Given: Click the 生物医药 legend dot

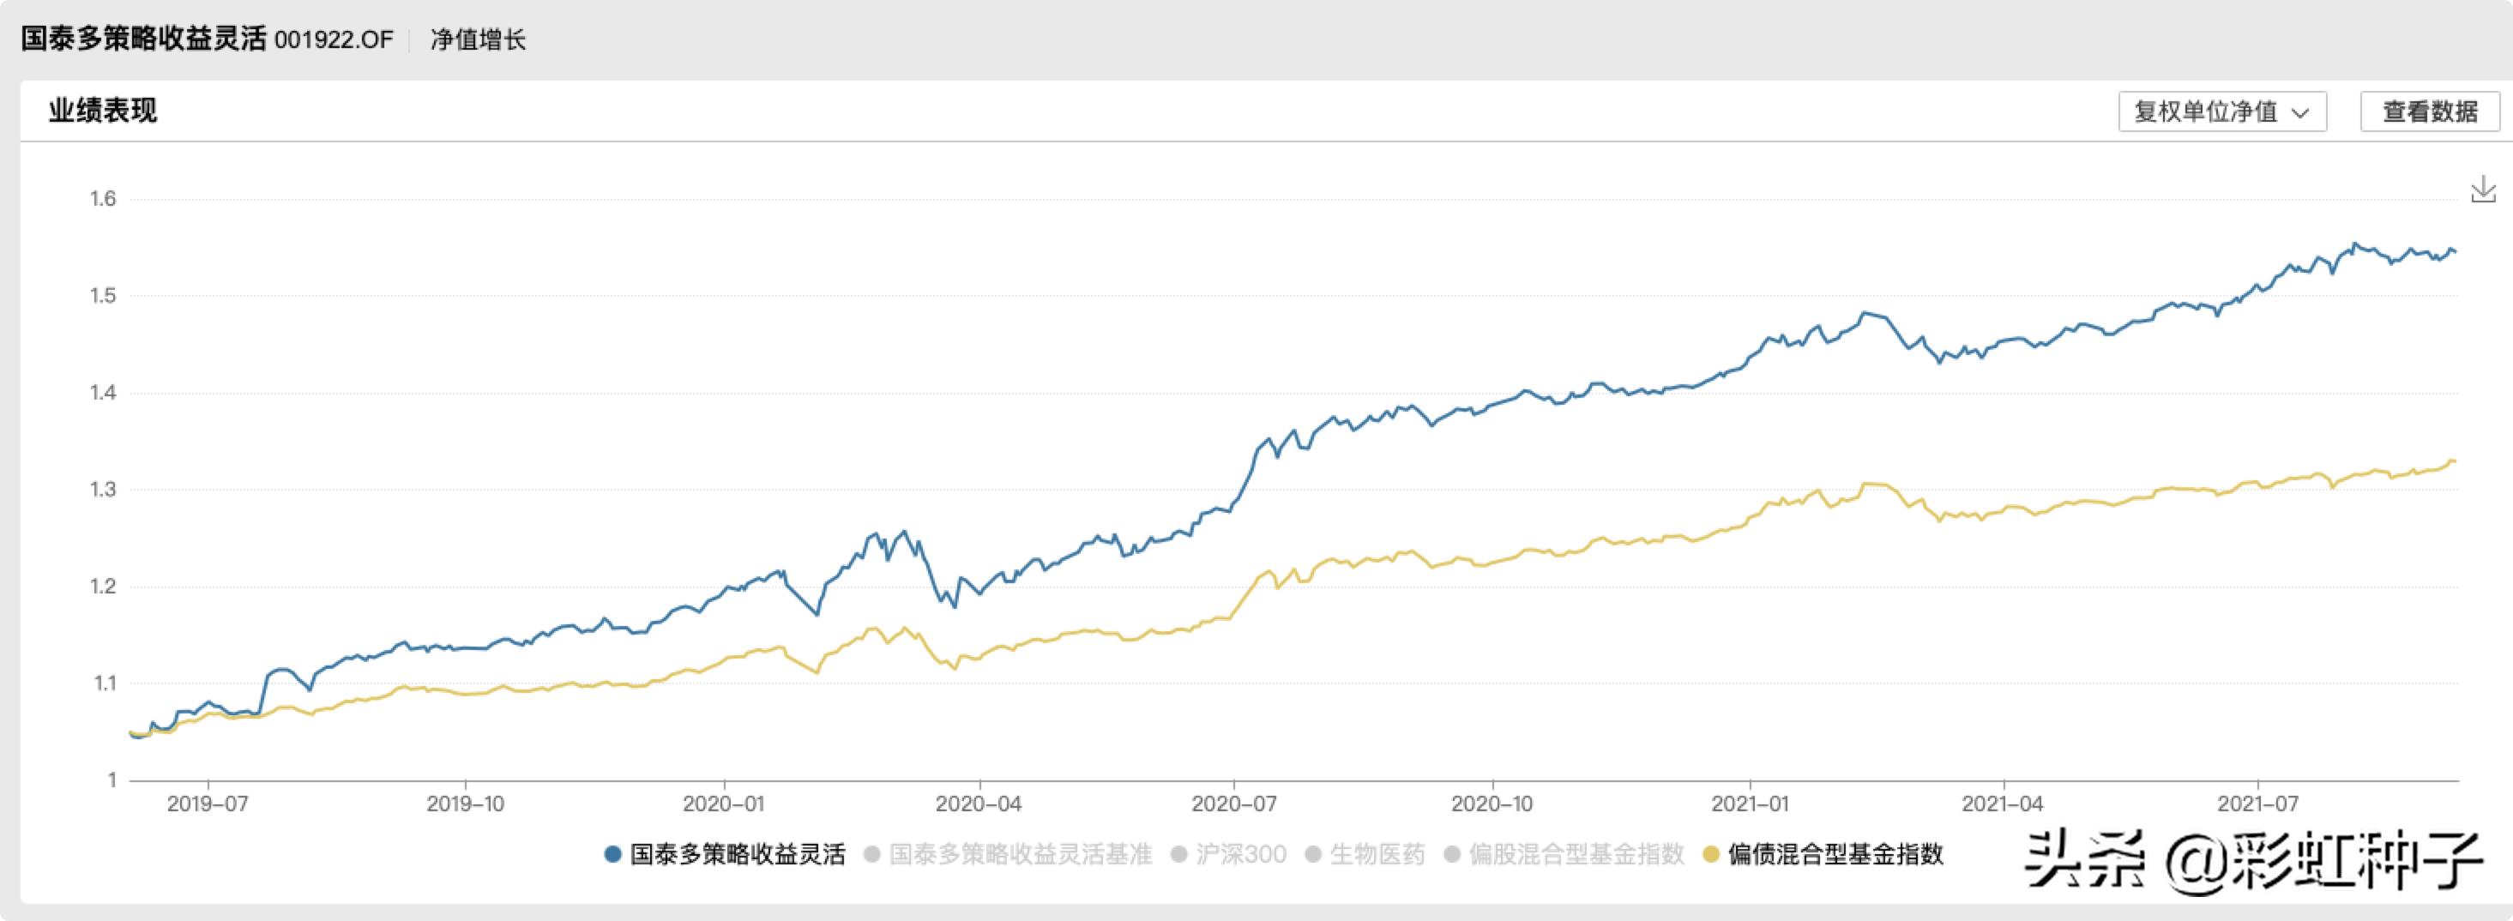Looking at the screenshot, I should [x=1313, y=855].
